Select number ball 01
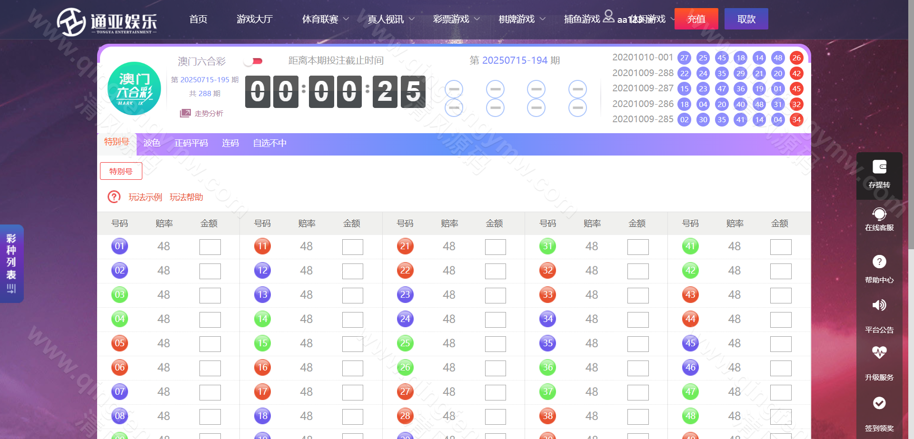 [119, 246]
